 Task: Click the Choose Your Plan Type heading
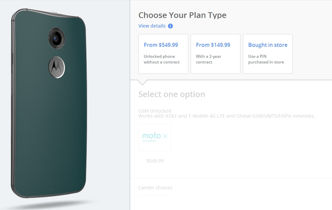click(182, 15)
